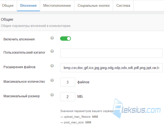The image size is (164, 125).
Task: Click the Максимальное количество файлов field
Action: [x=68, y=82]
